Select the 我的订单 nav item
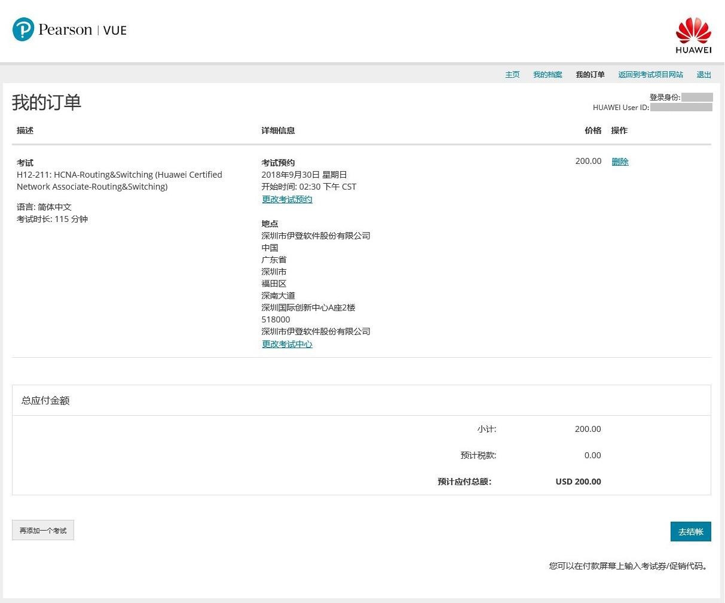This screenshot has width=725, height=603. pos(590,75)
